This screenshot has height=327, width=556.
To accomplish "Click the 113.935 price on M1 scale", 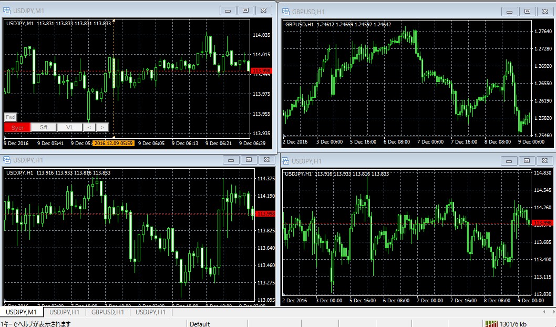I will coord(261,134).
